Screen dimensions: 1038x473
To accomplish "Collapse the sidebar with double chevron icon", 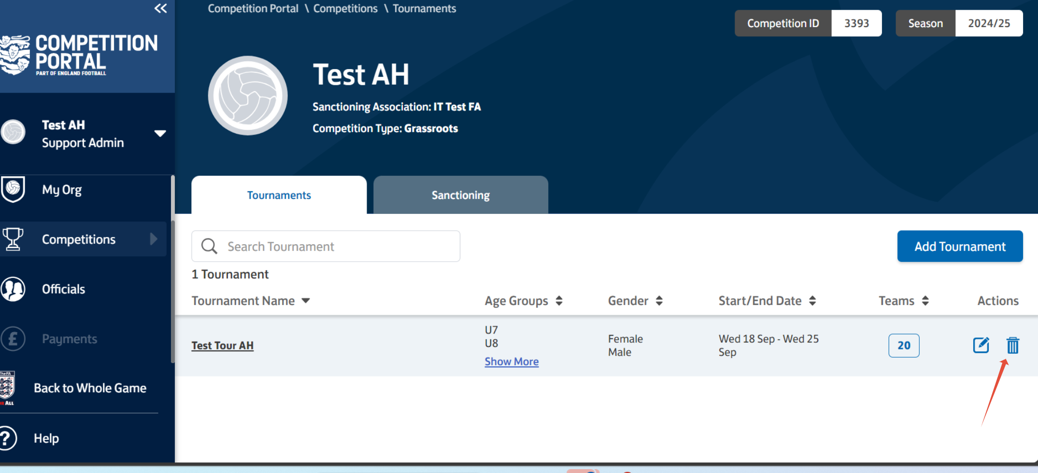I will point(160,8).
